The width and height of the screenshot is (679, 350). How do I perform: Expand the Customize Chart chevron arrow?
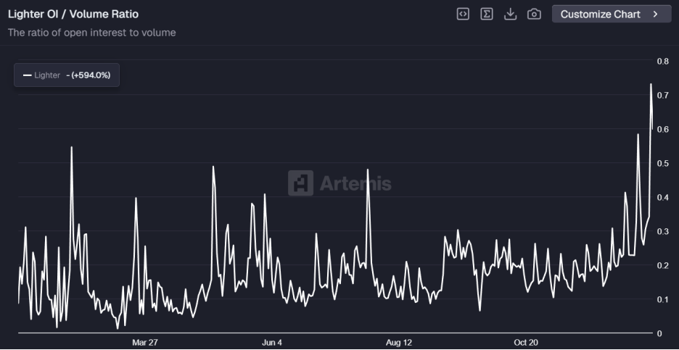(x=656, y=14)
